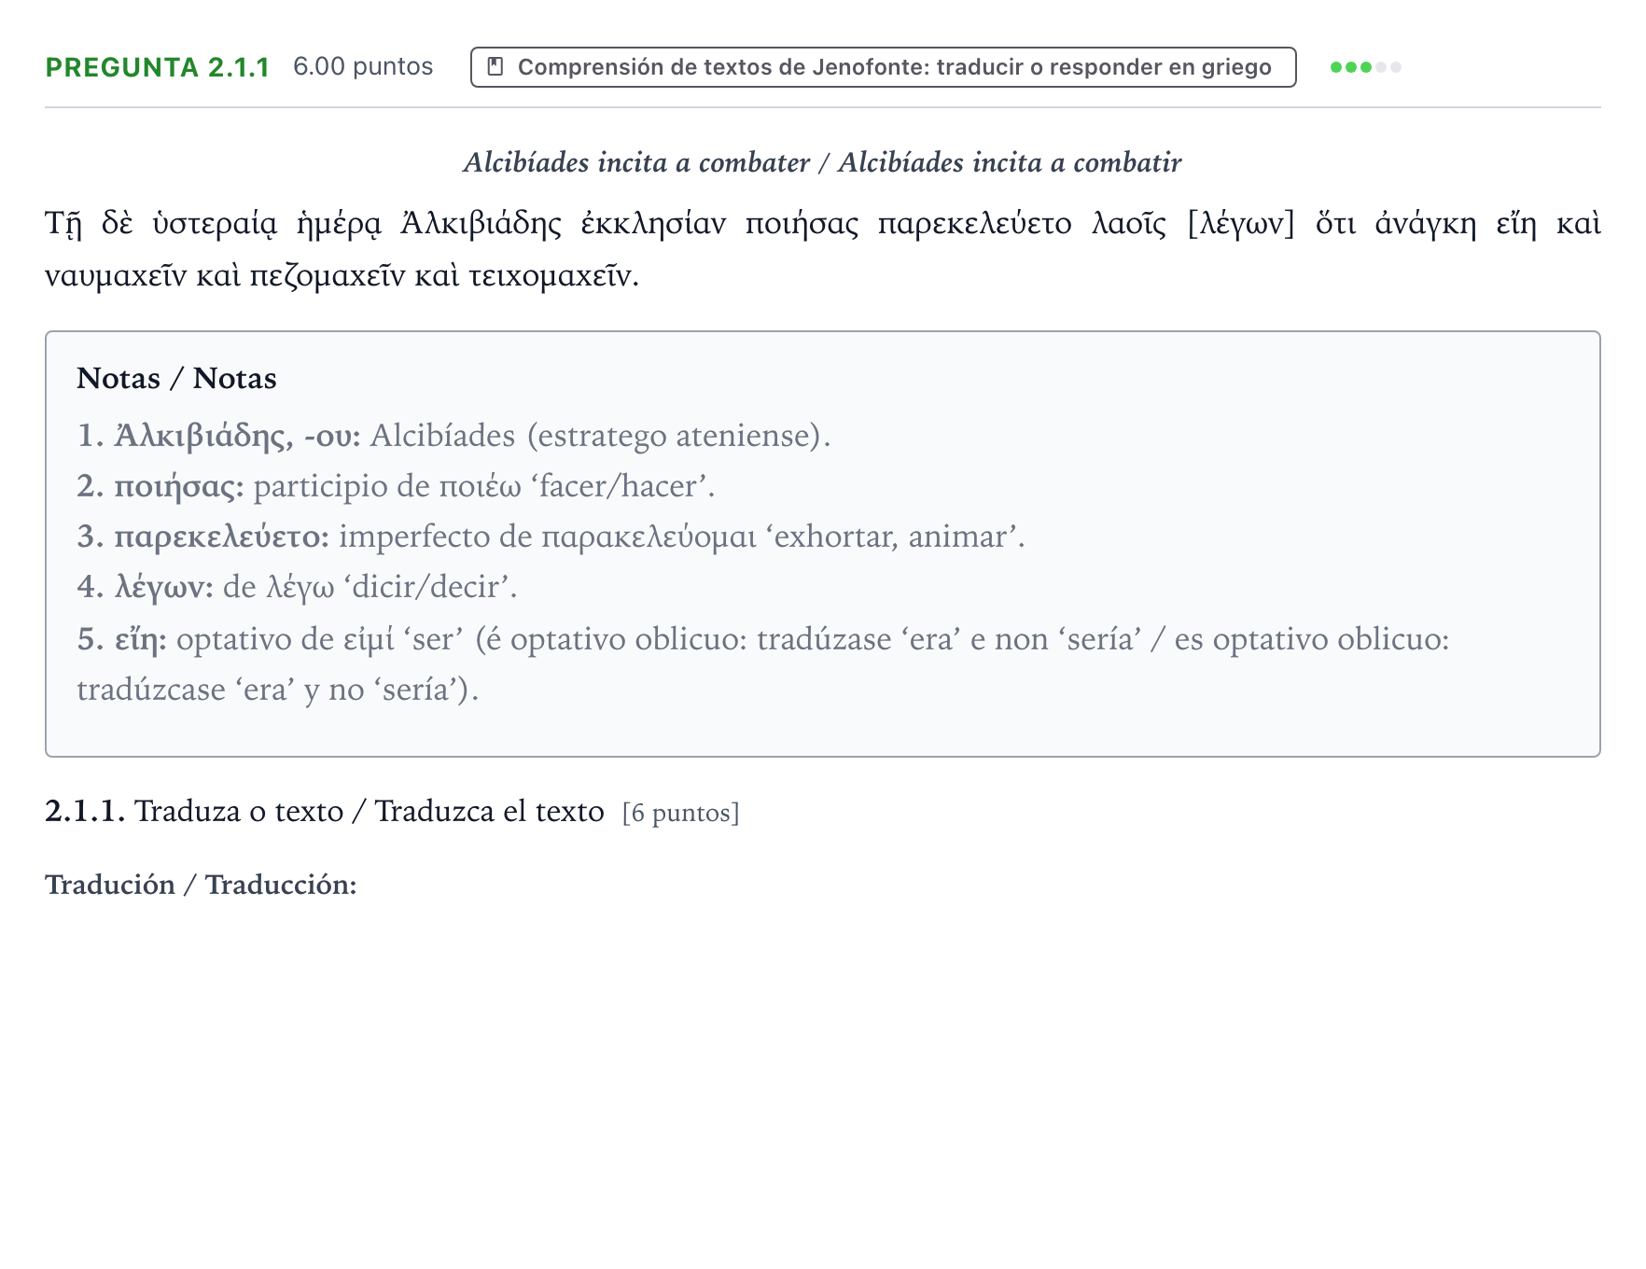This screenshot has width=1646, height=1269.
Task: Click the Tradución / Traducción answer label
Action: 201,885
